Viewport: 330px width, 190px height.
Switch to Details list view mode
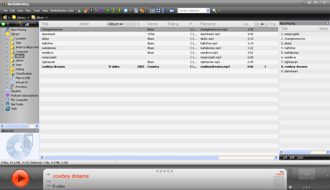pos(152,11)
